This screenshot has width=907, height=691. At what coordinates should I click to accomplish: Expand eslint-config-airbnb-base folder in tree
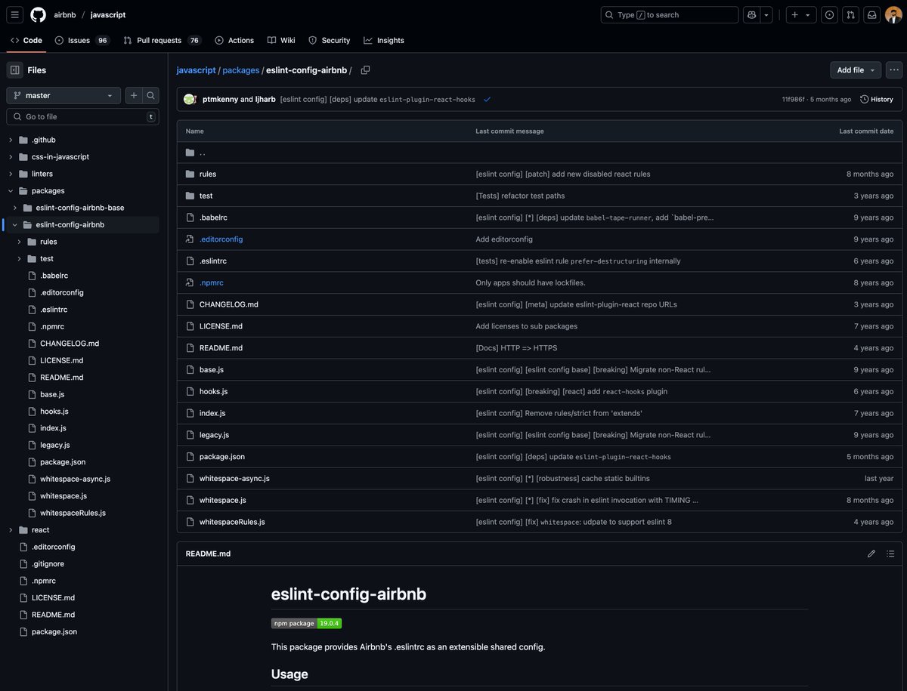[x=15, y=208]
